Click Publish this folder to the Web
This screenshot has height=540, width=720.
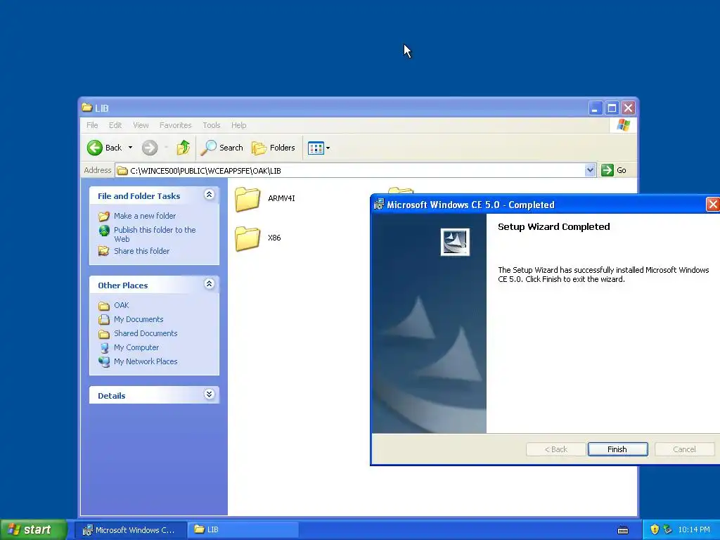pyautogui.click(x=155, y=234)
